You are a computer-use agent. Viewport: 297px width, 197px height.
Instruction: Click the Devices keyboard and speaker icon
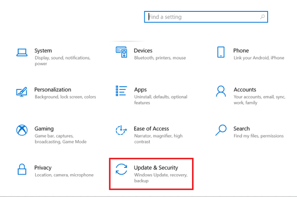click(x=121, y=52)
